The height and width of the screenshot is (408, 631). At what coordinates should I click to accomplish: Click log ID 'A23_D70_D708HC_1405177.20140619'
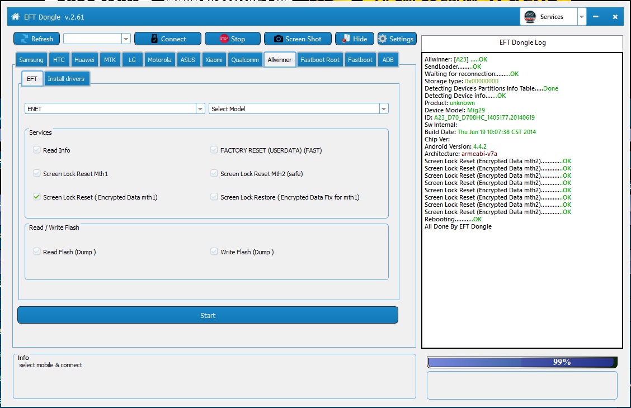point(484,117)
